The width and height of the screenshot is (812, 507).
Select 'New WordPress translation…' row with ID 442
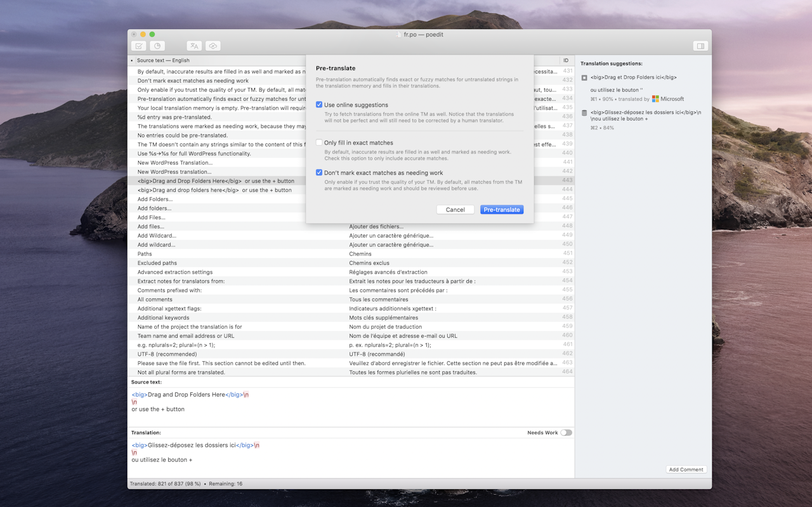click(217, 172)
